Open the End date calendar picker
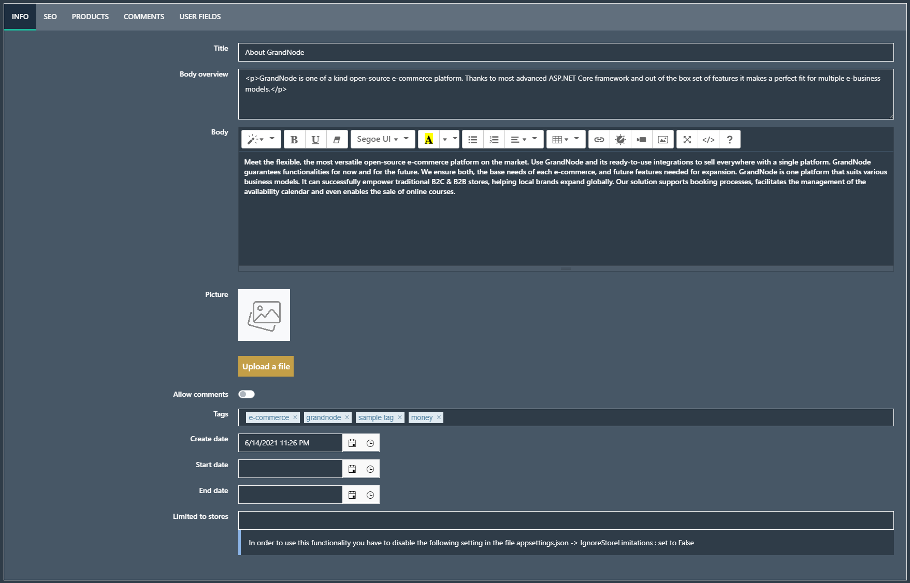Image resolution: width=910 pixels, height=583 pixels. tap(352, 495)
